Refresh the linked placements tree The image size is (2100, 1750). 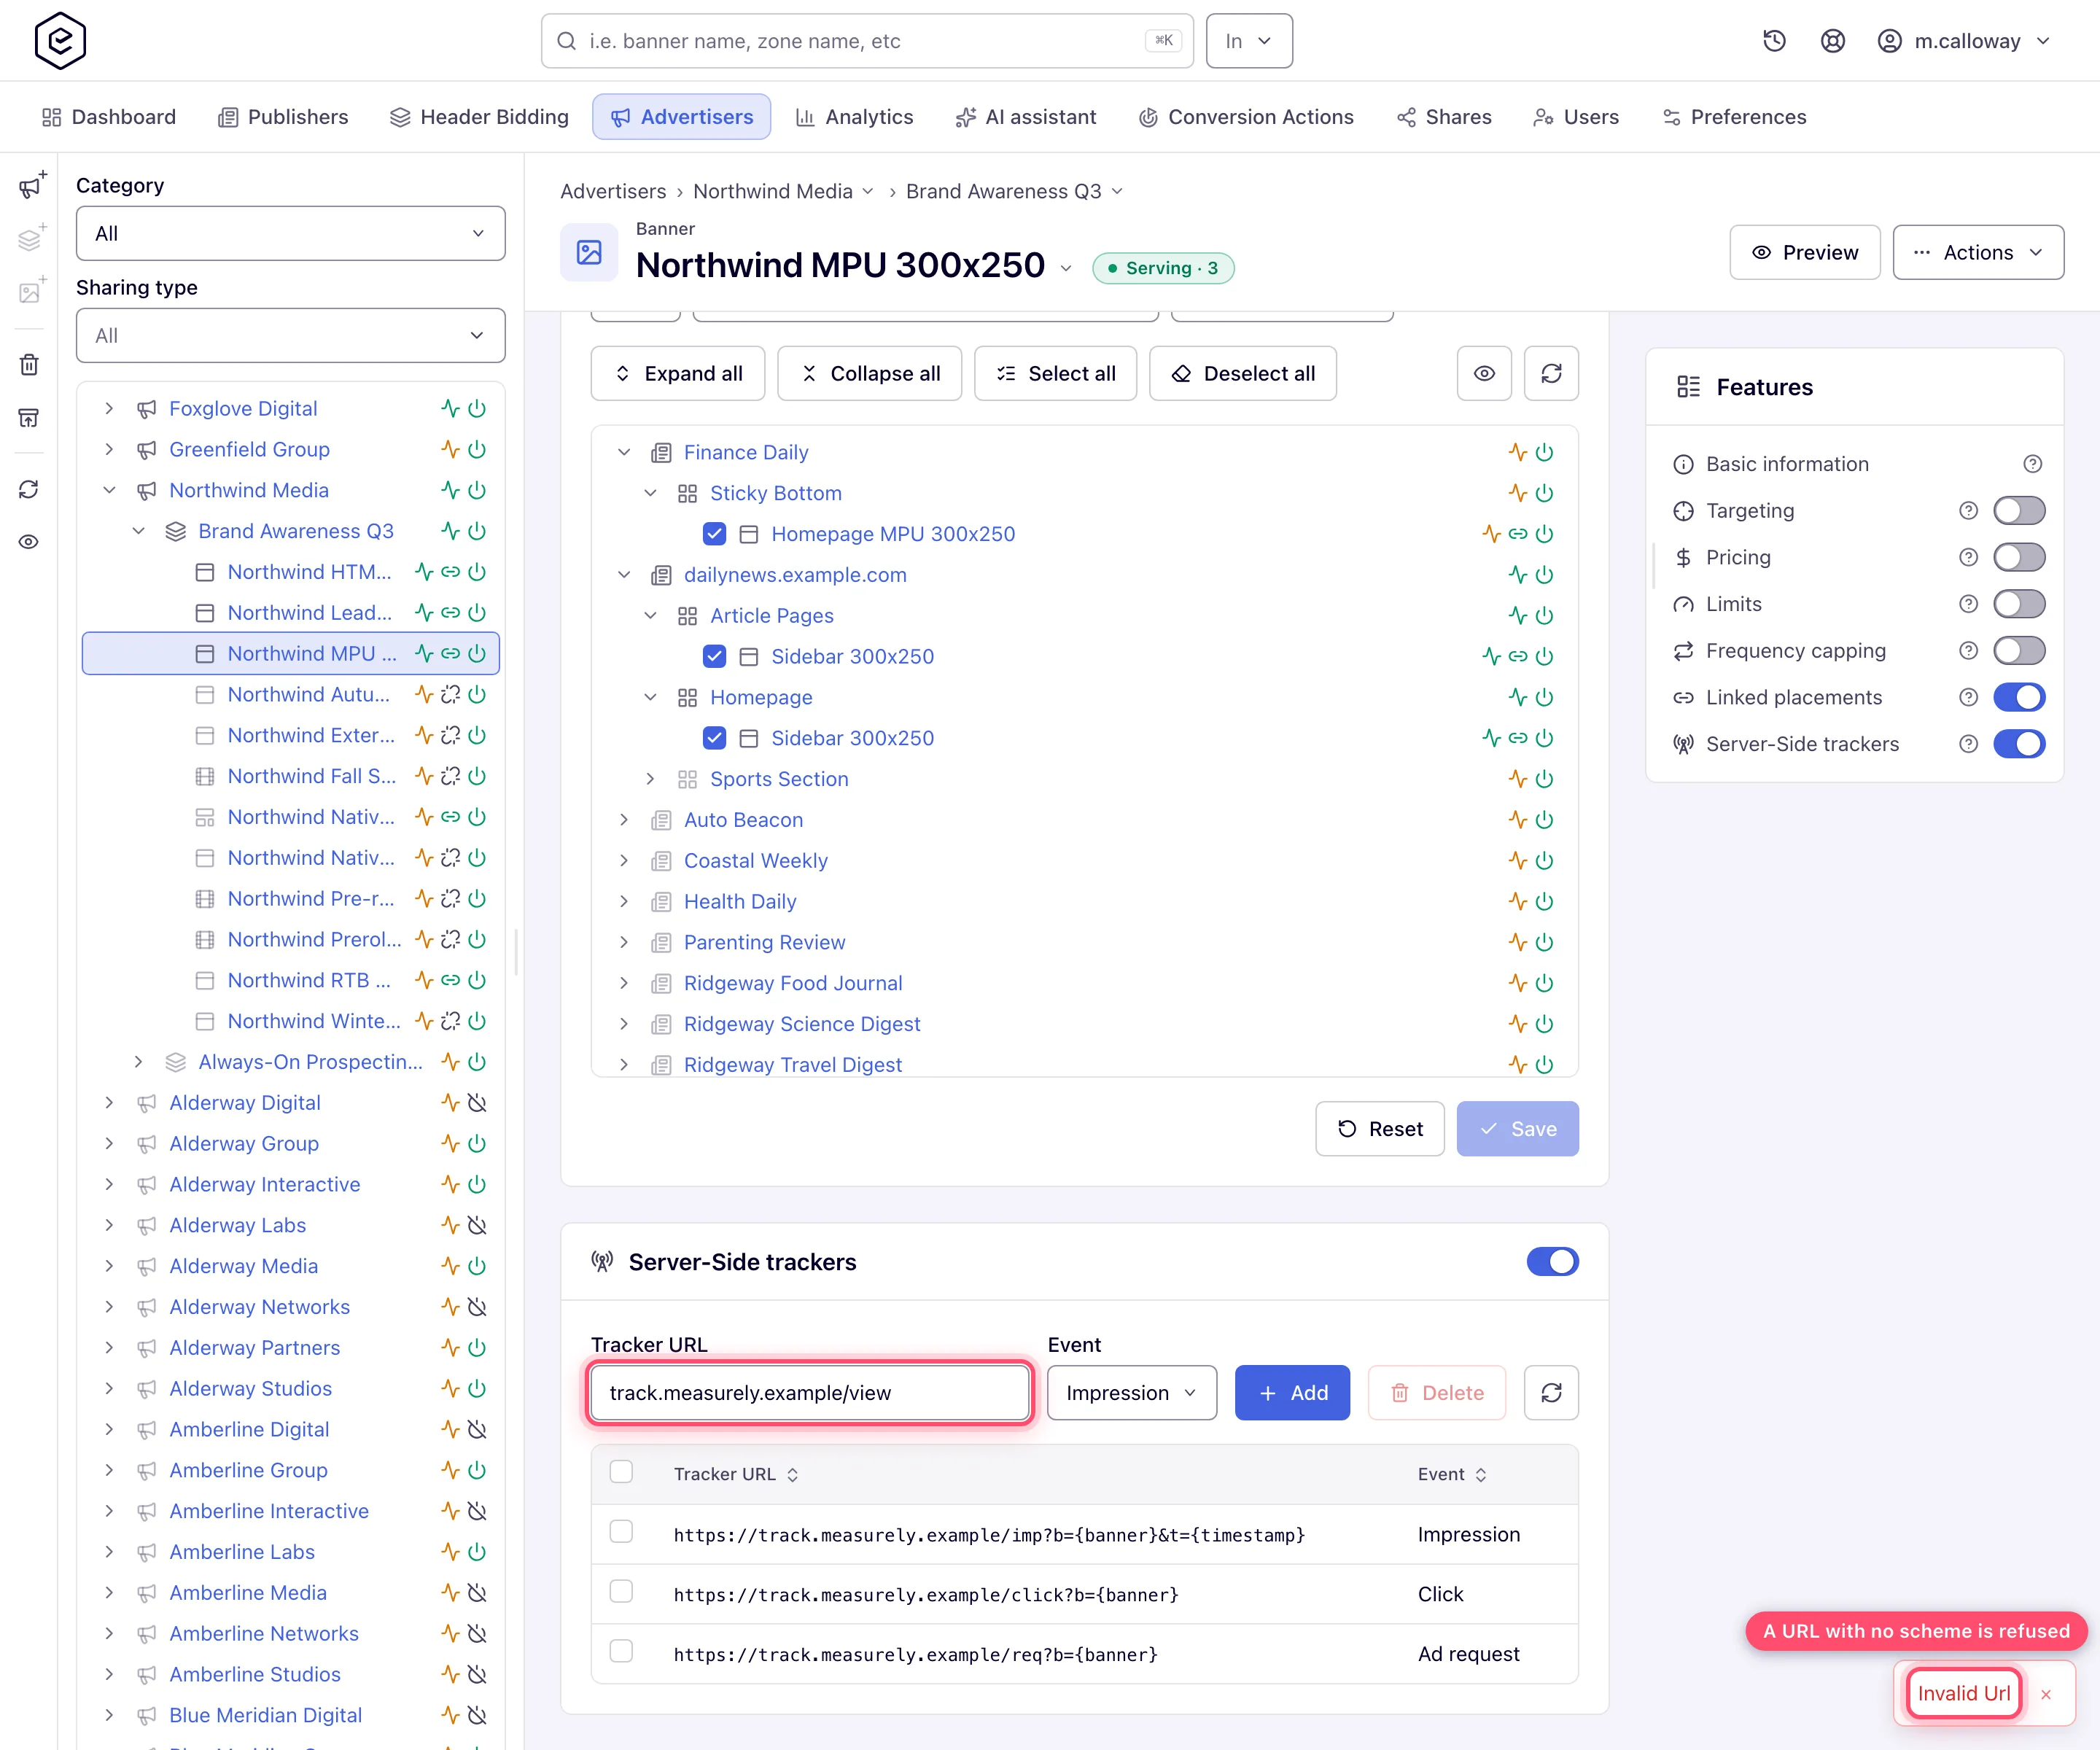click(x=1551, y=373)
